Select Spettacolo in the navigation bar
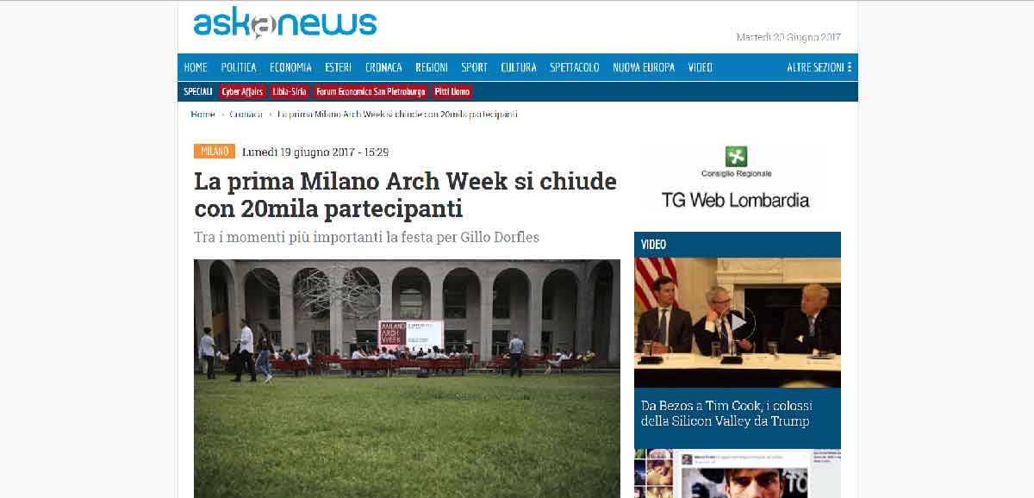The image size is (1034, 498). (x=575, y=67)
